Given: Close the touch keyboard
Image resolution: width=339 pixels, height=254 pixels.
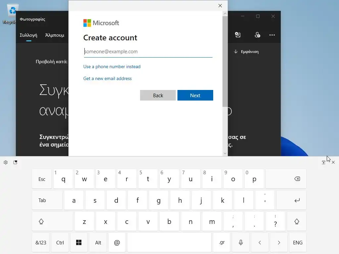Looking at the screenshot, I should click(x=333, y=162).
